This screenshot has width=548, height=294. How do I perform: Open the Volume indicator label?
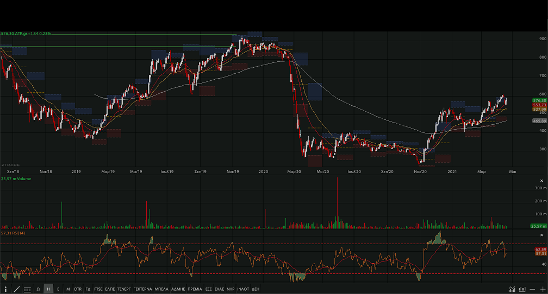[x=15, y=178]
